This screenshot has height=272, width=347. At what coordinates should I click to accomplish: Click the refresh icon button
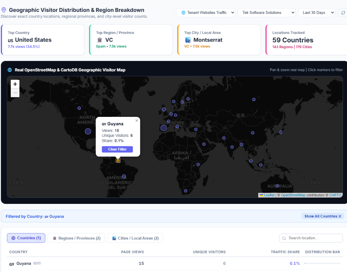pos(343,13)
